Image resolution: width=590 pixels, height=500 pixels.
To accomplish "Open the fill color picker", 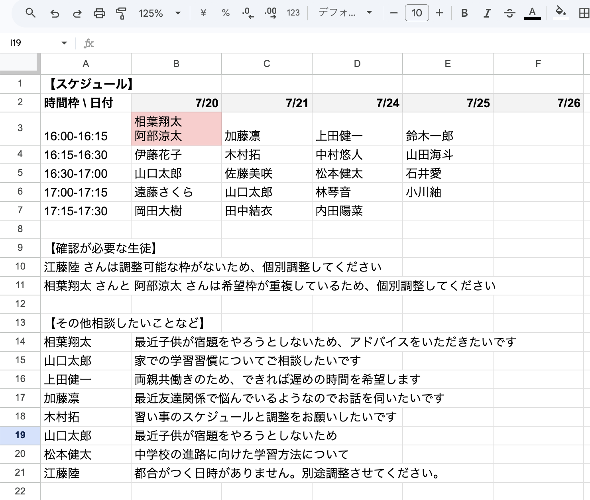I will [x=560, y=13].
